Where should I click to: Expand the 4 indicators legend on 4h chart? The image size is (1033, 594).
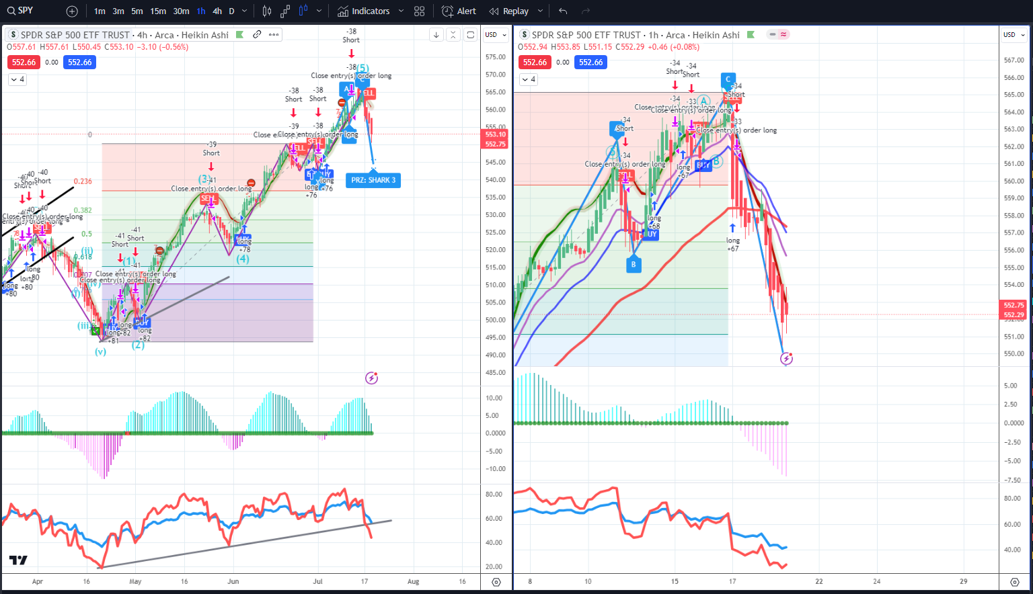[x=17, y=79]
